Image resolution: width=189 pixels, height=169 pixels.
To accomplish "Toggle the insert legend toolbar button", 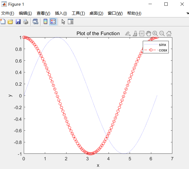I will [x=53, y=22].
